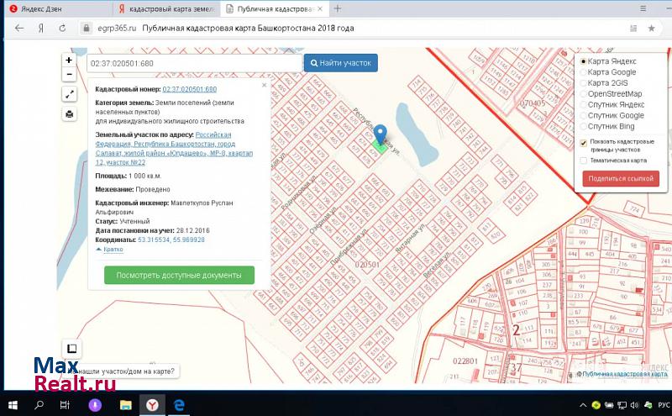
Task: Toggle the minimap square icon at bottom-left
Action: [x=71, y=349]
